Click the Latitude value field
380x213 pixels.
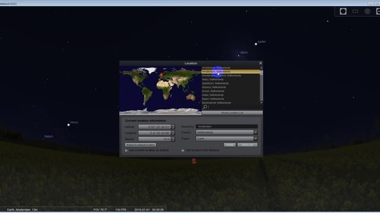click(x=154, y=127)
